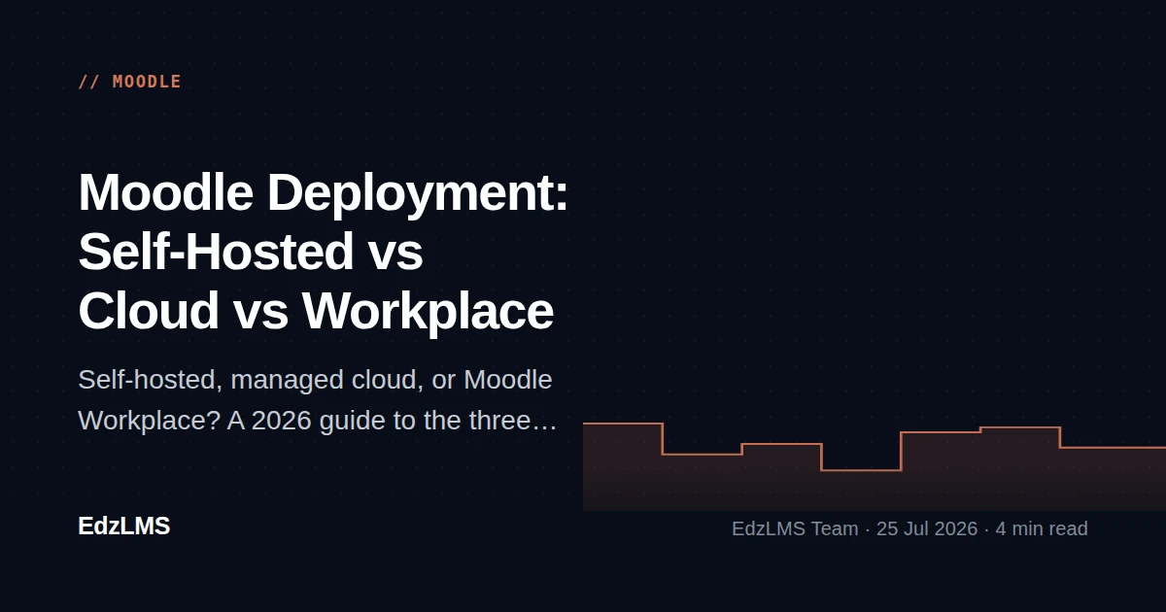1166x612 pixels.
Task: Click the EdzLMS brand name
Action: pos(123,527)
